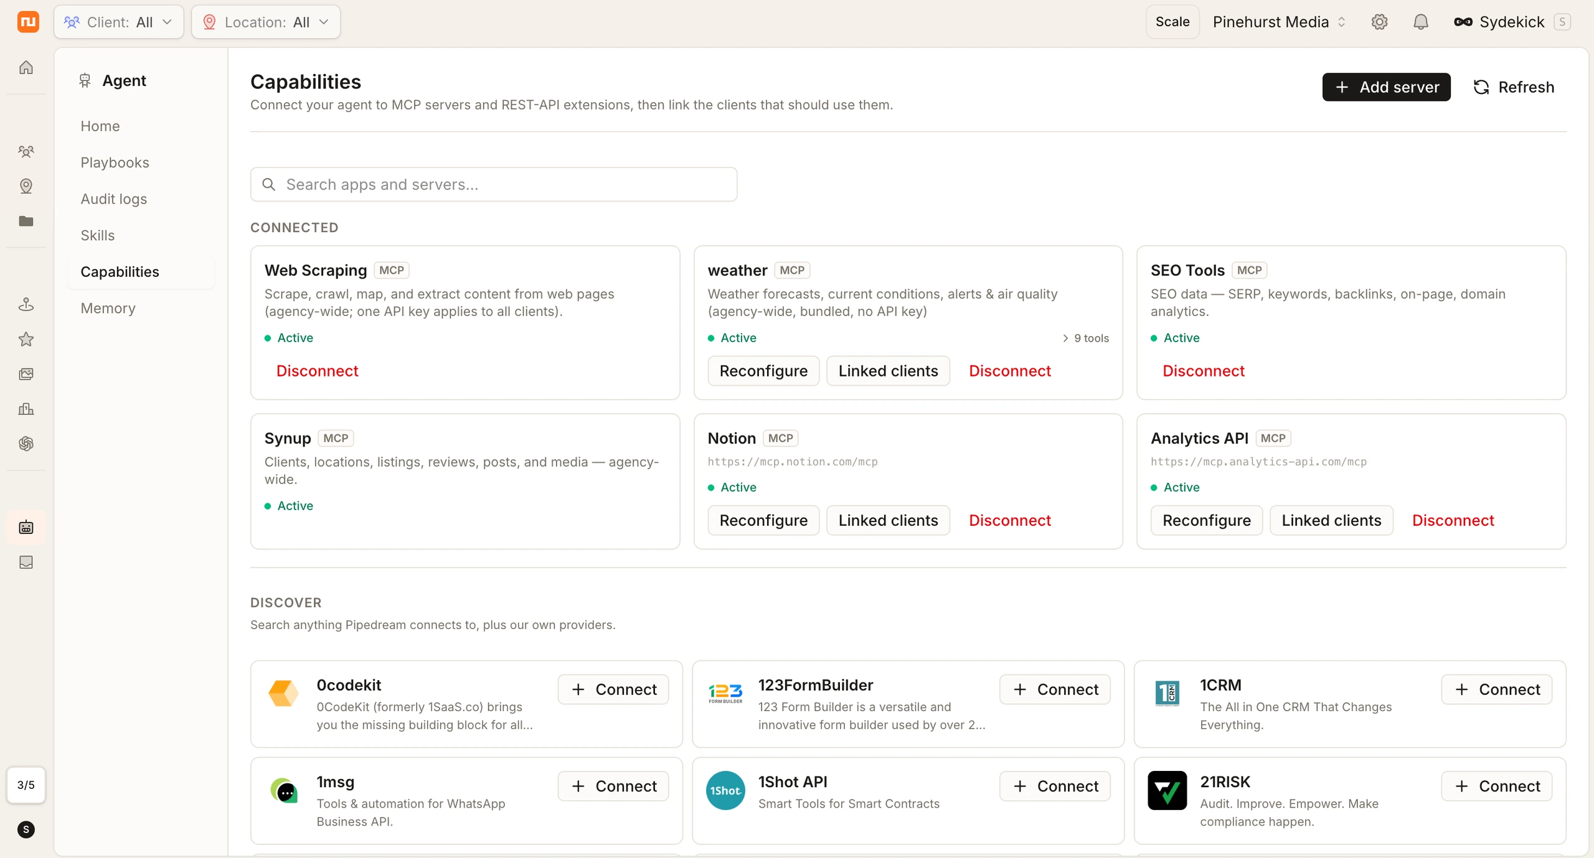Screen dimensions: 1594x858
Task: Open the Client: All dropdown
Action: (119, 22)
